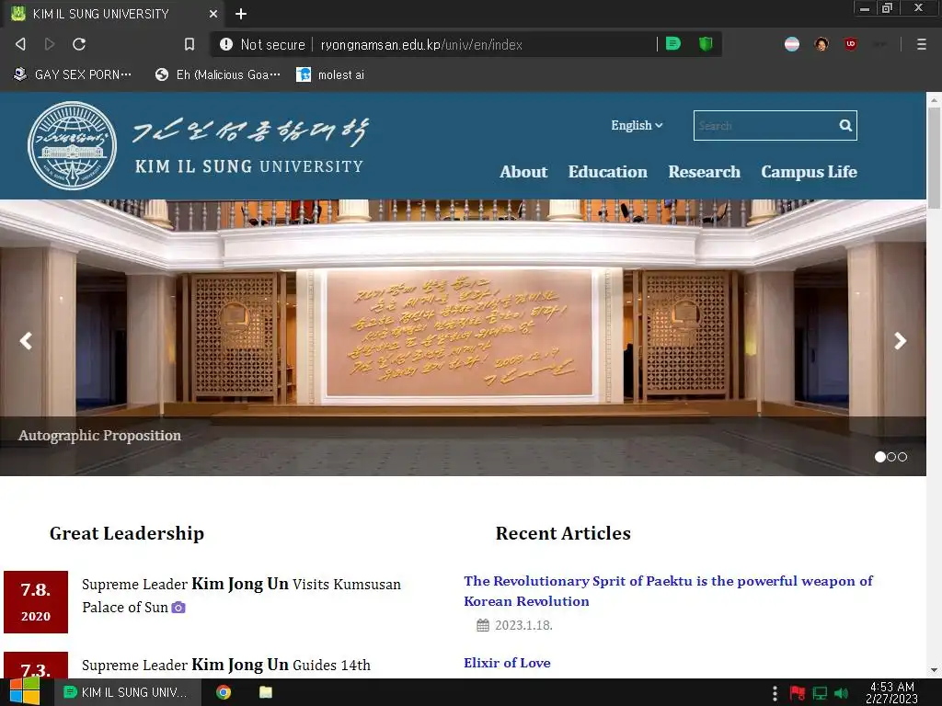Open the Campus Life menu

pos(809,172)
